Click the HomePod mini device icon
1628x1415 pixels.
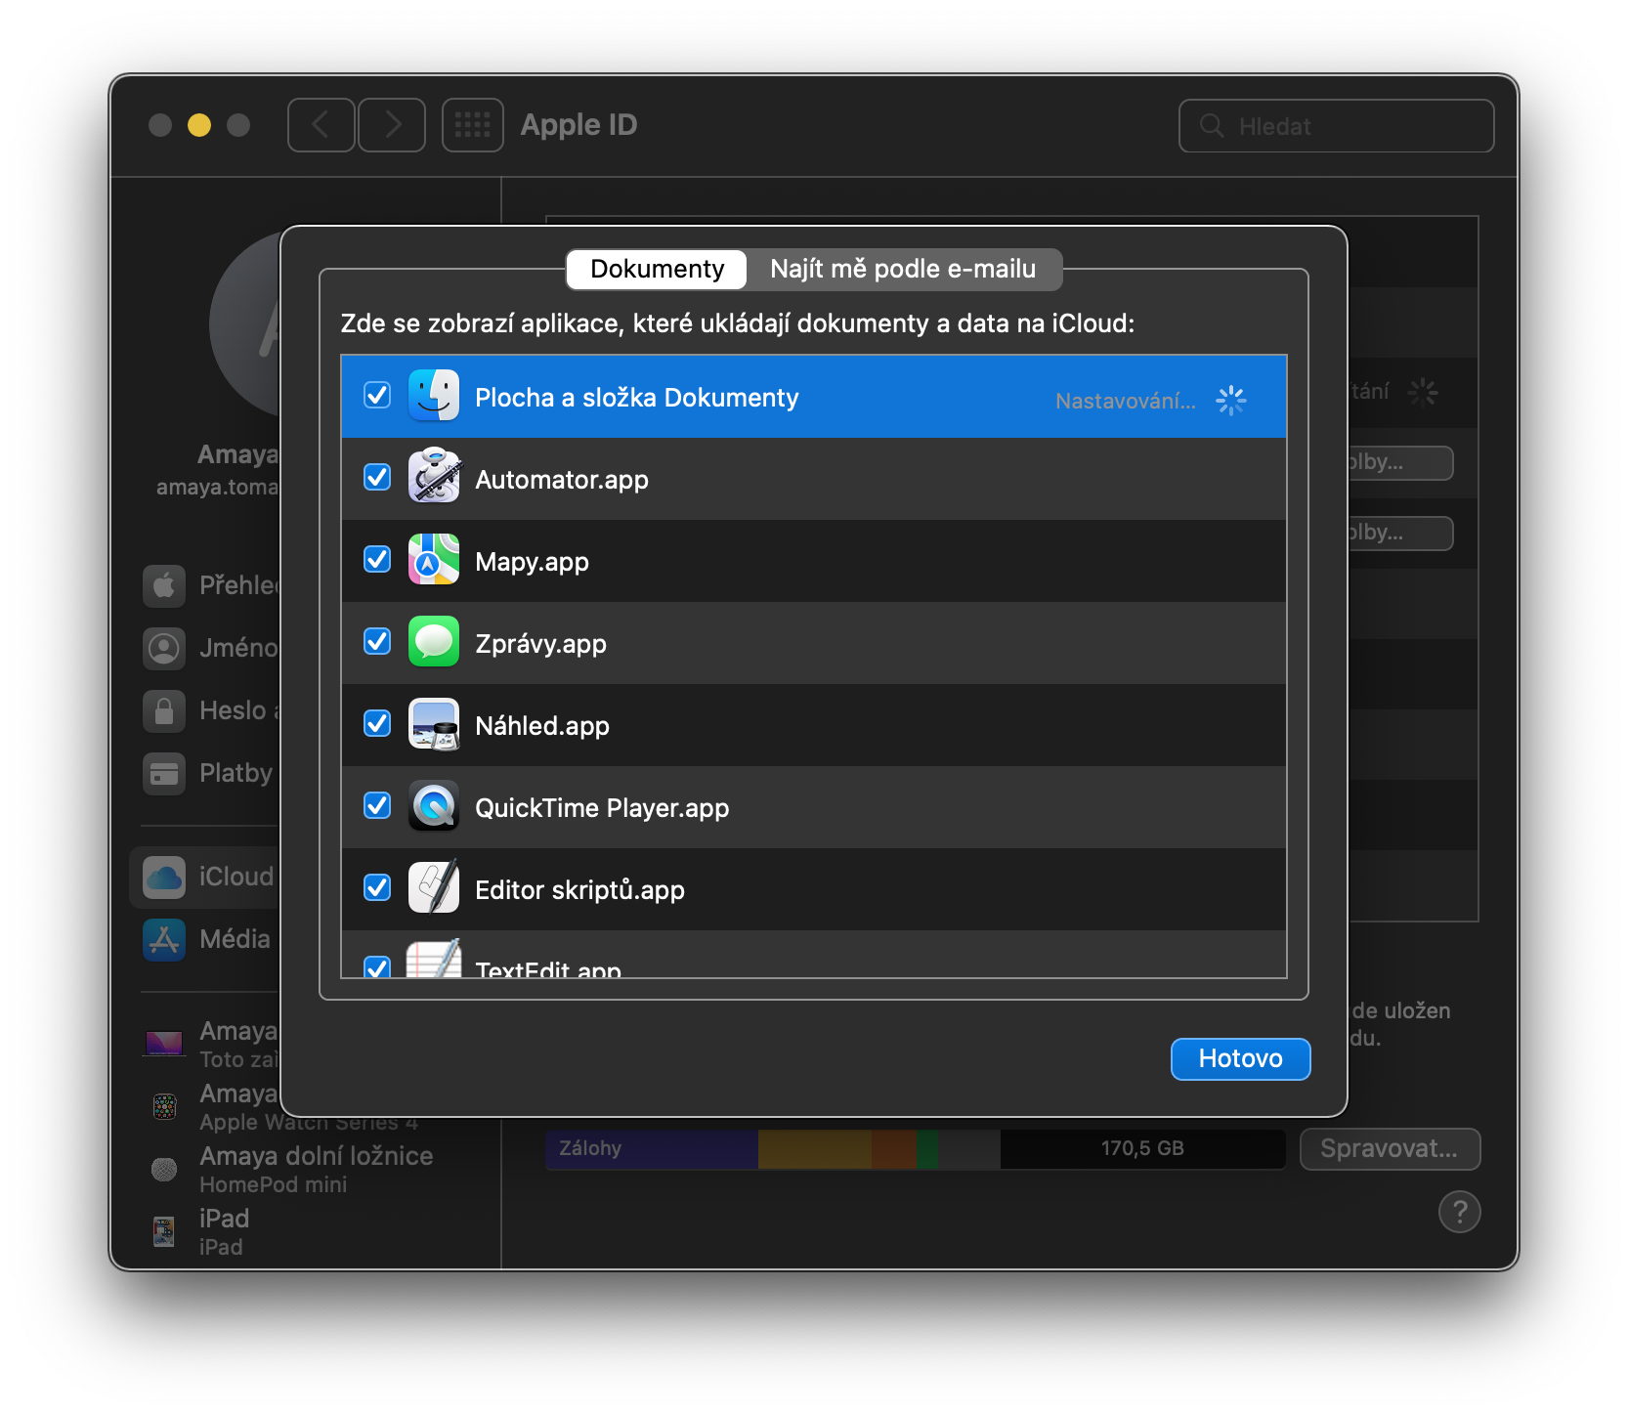tap(164, 1169)
